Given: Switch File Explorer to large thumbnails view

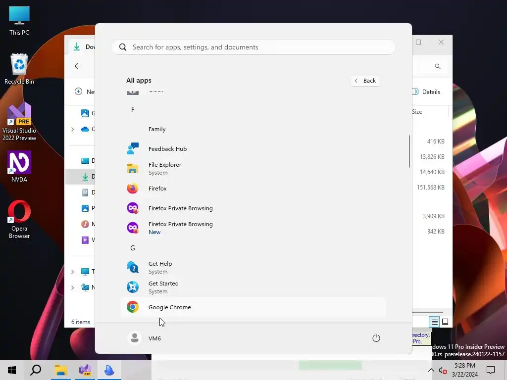Looking at the screenshot, I should [x=445, y=322].
